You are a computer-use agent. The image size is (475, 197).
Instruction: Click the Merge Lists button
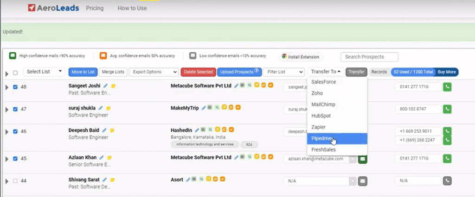click(x=113, y=72)
